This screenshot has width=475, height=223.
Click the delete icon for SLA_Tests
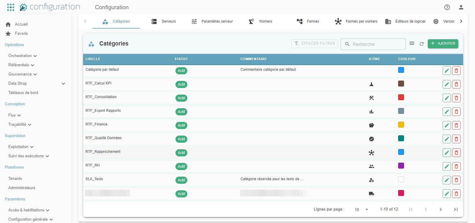tap(456, 180)
